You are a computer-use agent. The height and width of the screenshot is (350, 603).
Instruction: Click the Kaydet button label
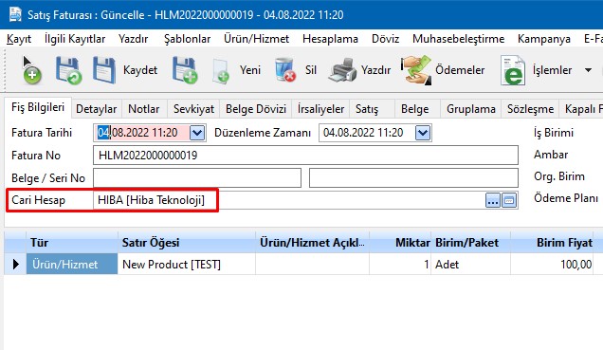pyautogui.click(x=140, y=70)
